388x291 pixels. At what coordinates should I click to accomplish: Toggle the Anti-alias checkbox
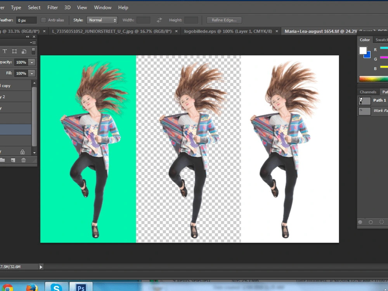(x=43, y=20)
